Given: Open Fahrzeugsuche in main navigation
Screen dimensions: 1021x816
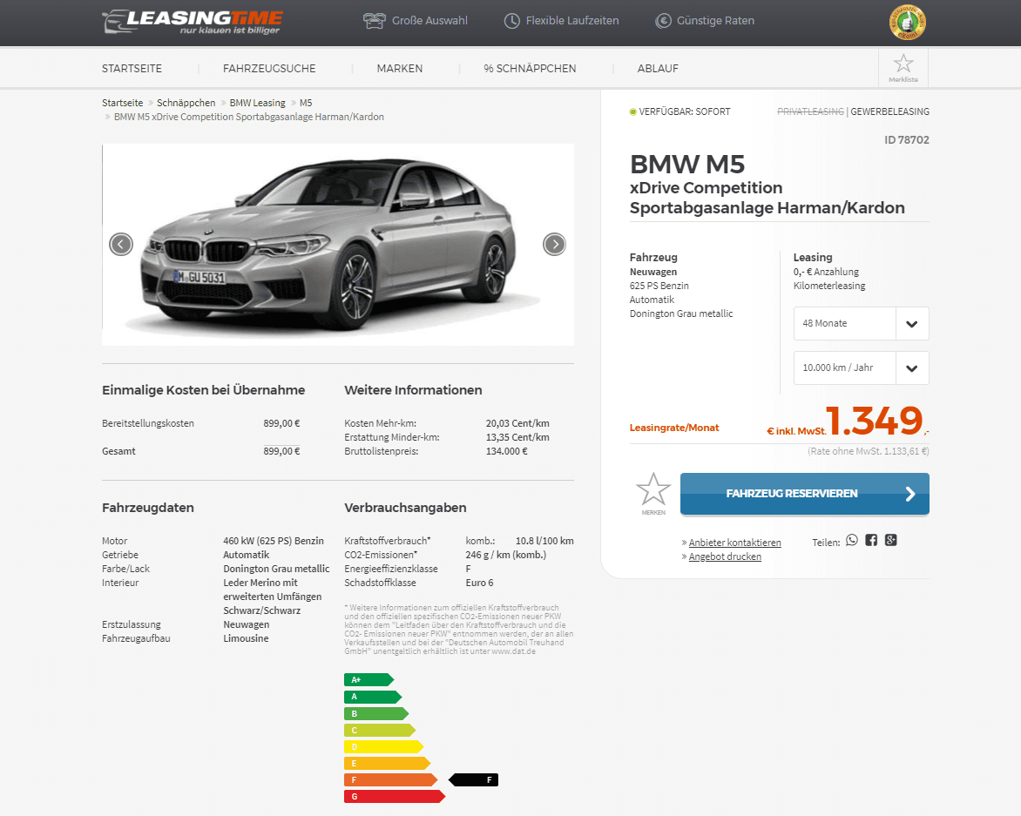Looking at the screenshot, I should [269, 68].
